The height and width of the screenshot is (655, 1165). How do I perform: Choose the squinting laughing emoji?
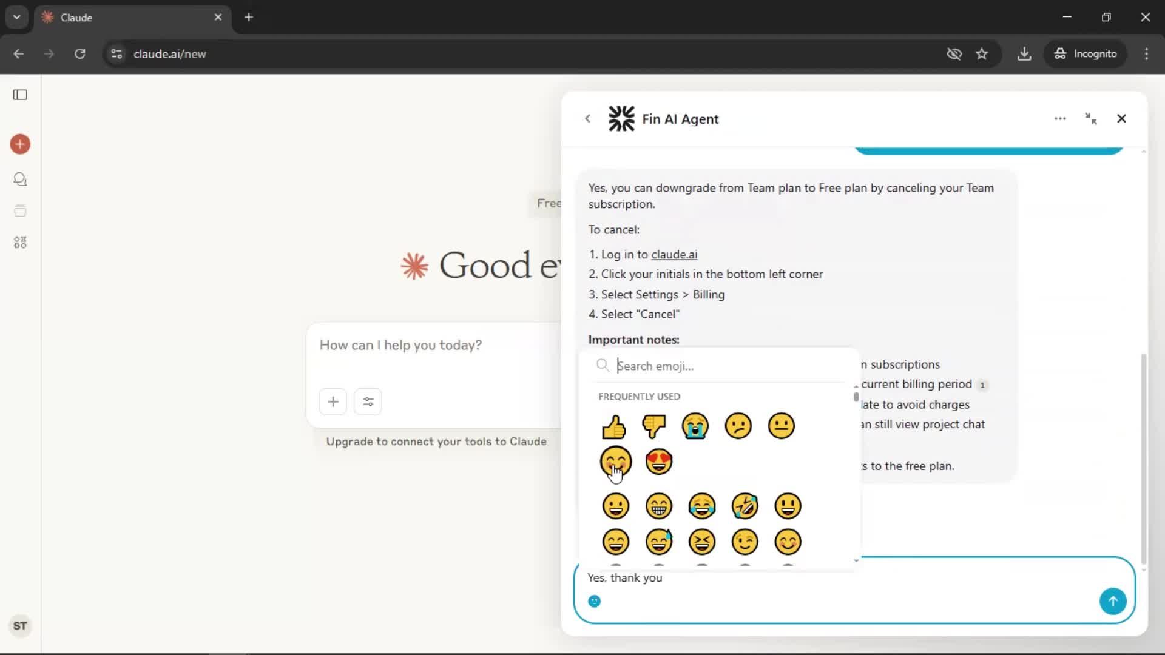702,542
